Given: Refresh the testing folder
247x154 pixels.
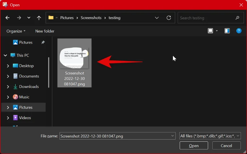Looking at the screenshot, I should coord(169,18).
